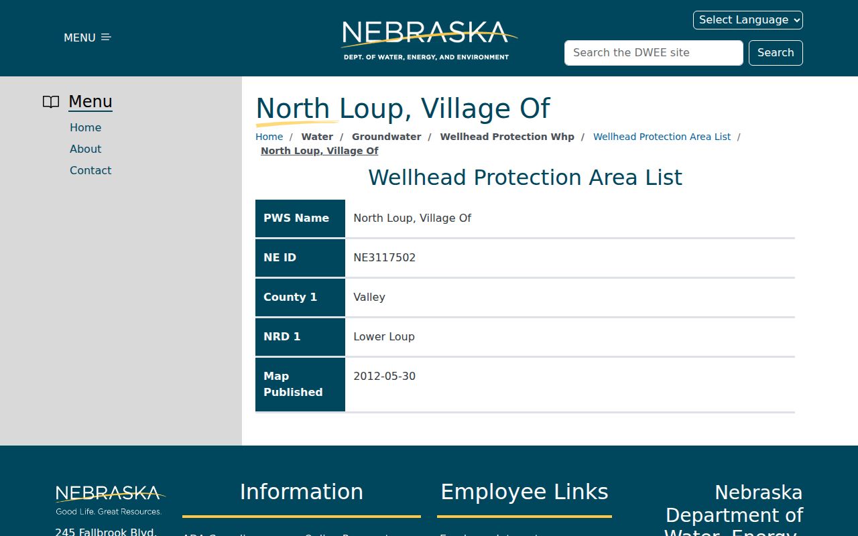Click the Home breadcrumb link
858x536 pixels.
tap(269, 137)
